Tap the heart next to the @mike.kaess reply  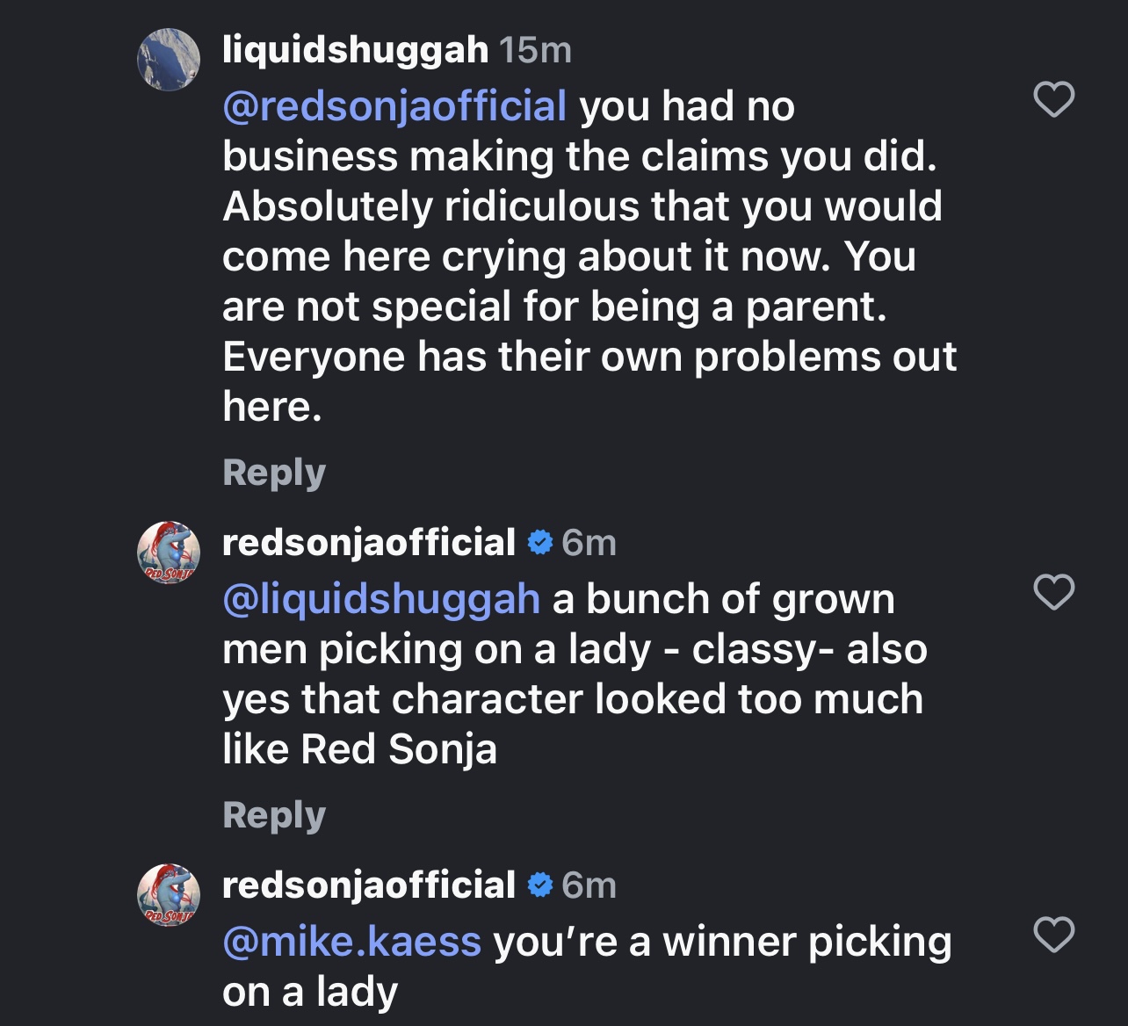click(x=1054, y=935)
